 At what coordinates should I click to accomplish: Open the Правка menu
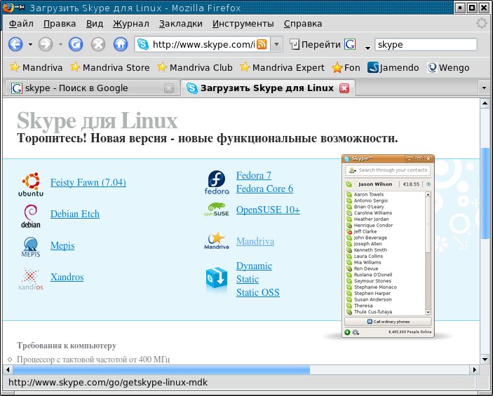pyautogui.click(x=60, y=24)
